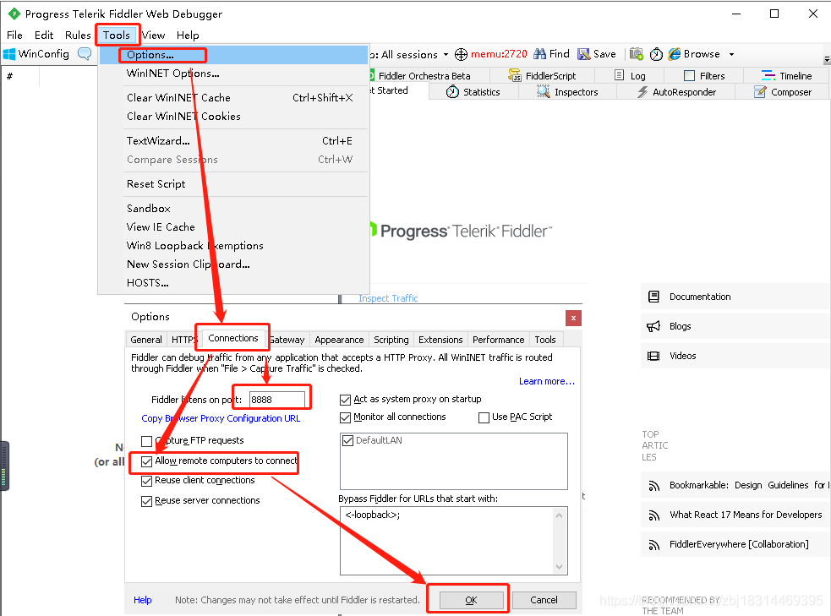Click the Find binoculars icon
The height and width of the screenshot is (616, 831).
[539, 54]
